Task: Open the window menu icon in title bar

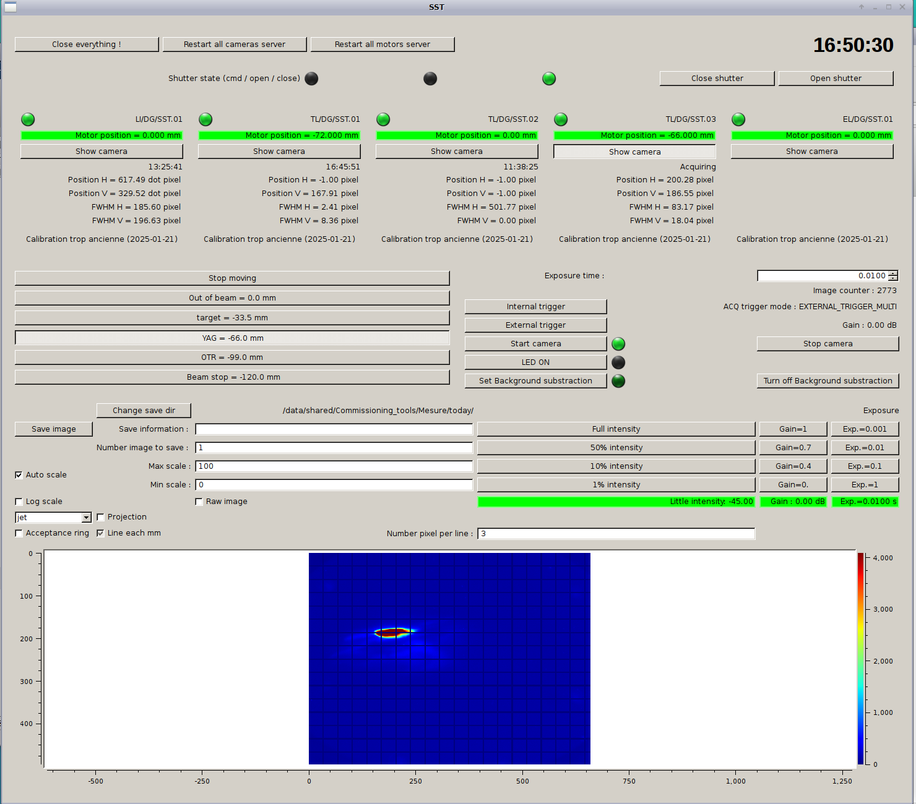Action: [x=10, y=7]
